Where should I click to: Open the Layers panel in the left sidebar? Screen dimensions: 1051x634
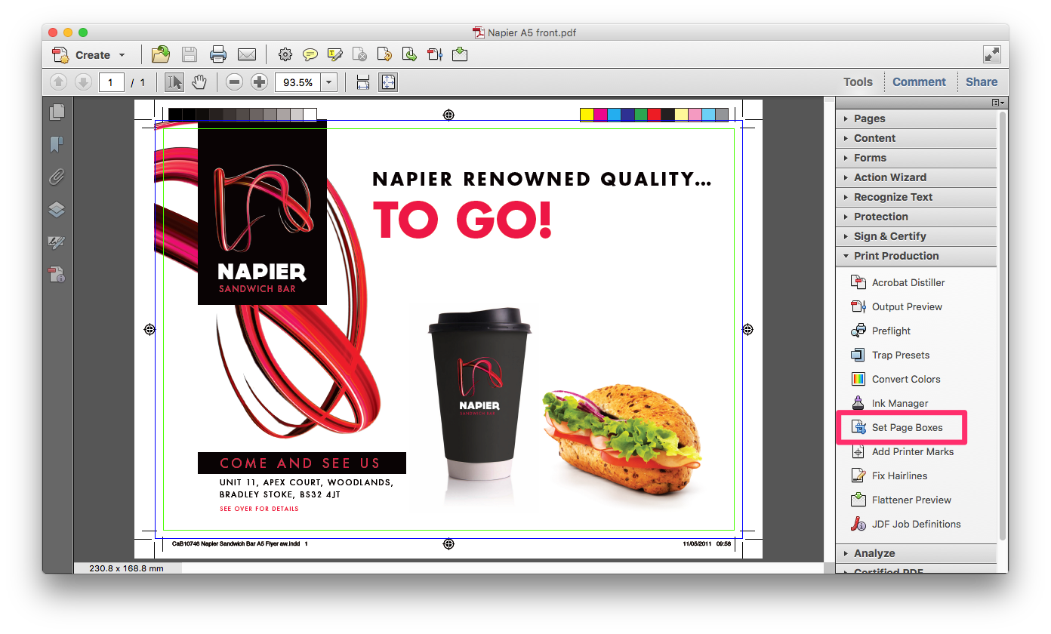click(57, 209)
